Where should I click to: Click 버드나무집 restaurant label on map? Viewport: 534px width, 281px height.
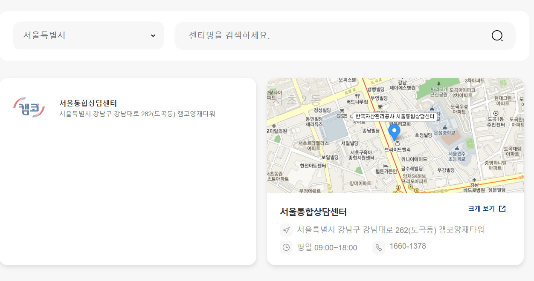click(x=357, y=102)
